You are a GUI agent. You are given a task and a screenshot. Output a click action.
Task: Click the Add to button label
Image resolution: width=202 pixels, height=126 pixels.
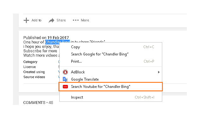tap(37, 20)
